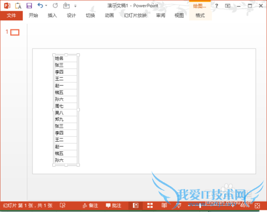The image size is (267, 212).
Task: Open the 格式 drawing tools tab
Action: coord(200,15)
